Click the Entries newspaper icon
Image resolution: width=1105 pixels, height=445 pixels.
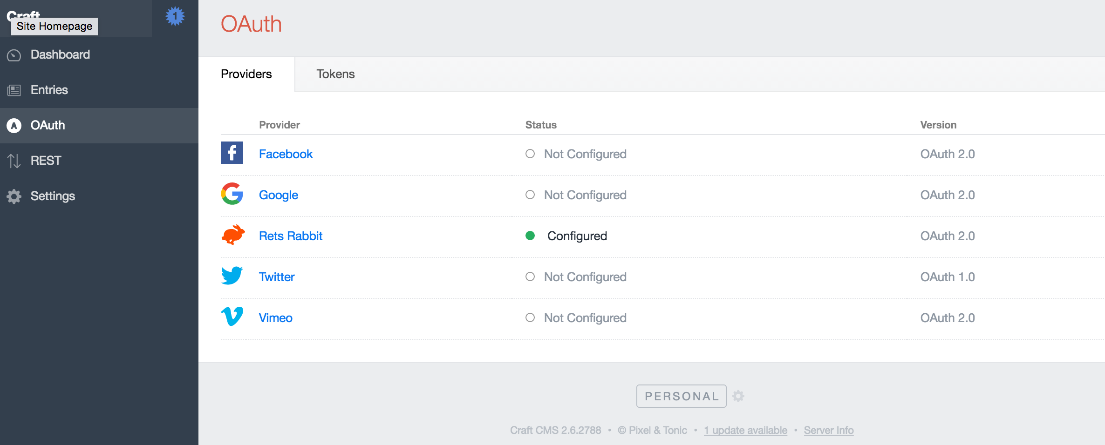[14, 90]
